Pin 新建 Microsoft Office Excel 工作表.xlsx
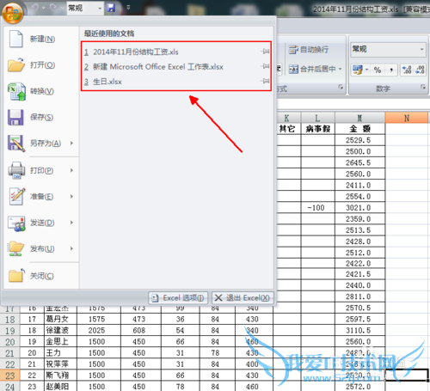Image resolution: width=430 pixels, height=391 pixels. 266,66
